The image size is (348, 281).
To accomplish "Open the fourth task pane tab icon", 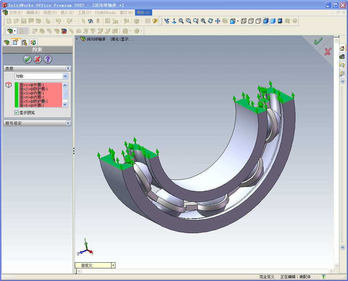I will 342,73.
